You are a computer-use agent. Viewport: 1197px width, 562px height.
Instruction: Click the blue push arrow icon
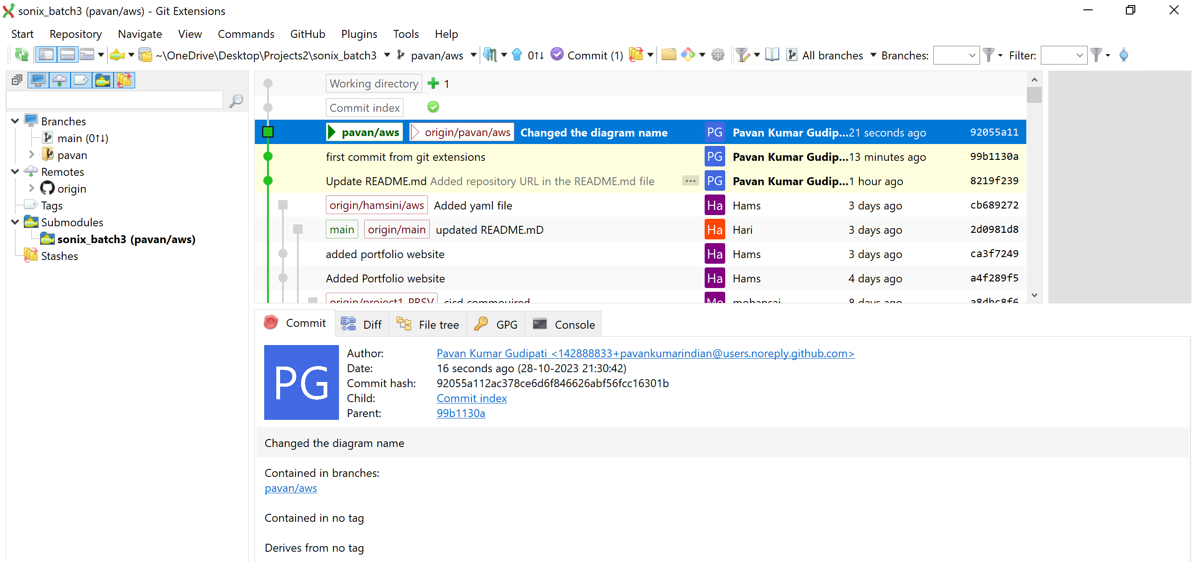point(517,55)
